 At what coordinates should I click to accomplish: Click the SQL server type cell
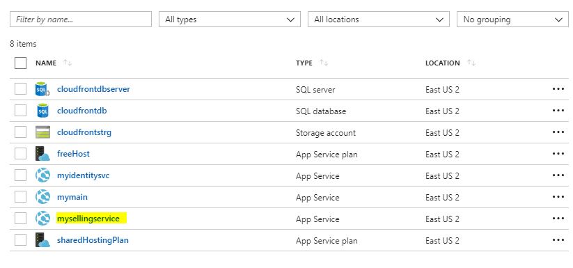(x=315, y=90)
